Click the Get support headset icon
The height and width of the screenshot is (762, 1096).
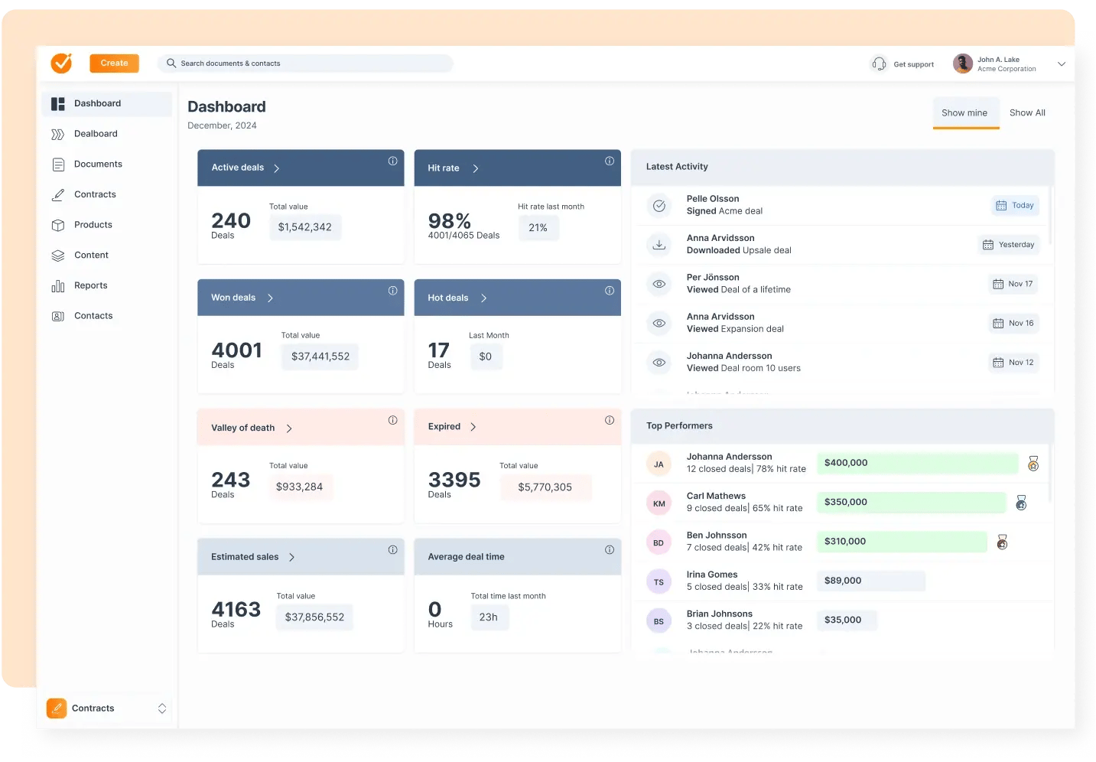click(x=880, y=64)
